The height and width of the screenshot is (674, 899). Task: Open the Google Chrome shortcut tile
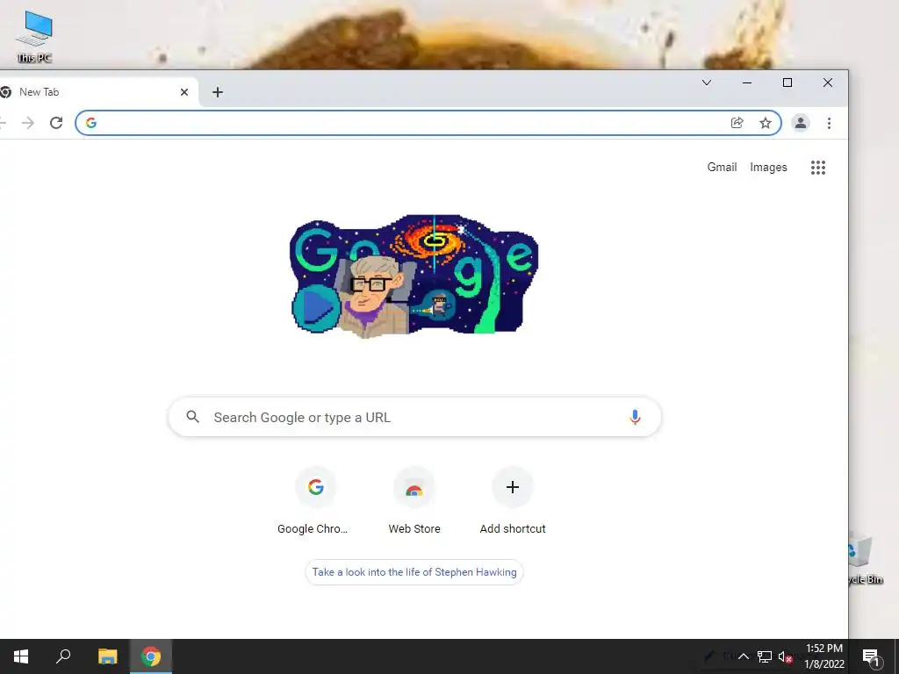tap(315, 501)
